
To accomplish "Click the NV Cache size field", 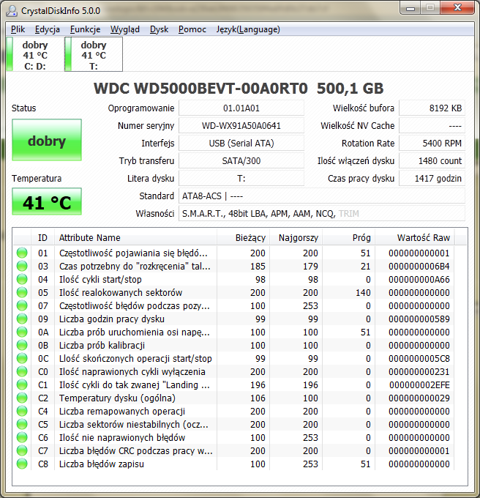I will pyautogui.click(x=432, y=126).
